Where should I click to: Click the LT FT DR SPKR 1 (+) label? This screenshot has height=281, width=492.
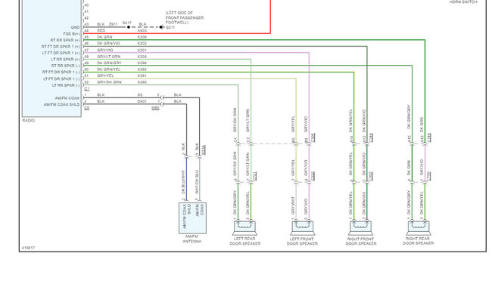tap(61, 53)
